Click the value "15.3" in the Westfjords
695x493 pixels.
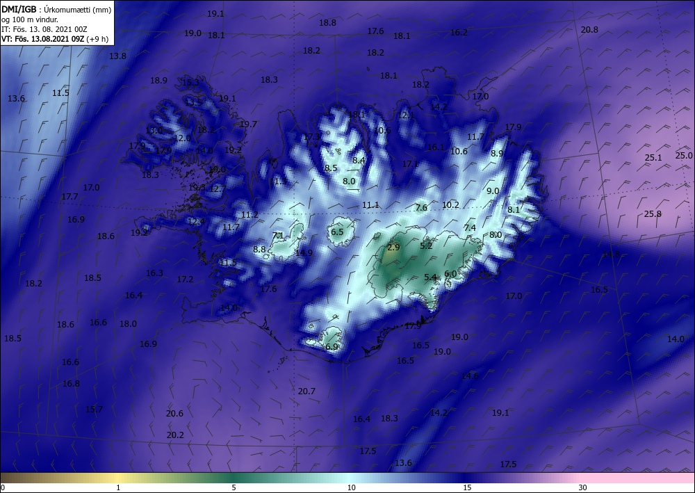coord(190,83)
